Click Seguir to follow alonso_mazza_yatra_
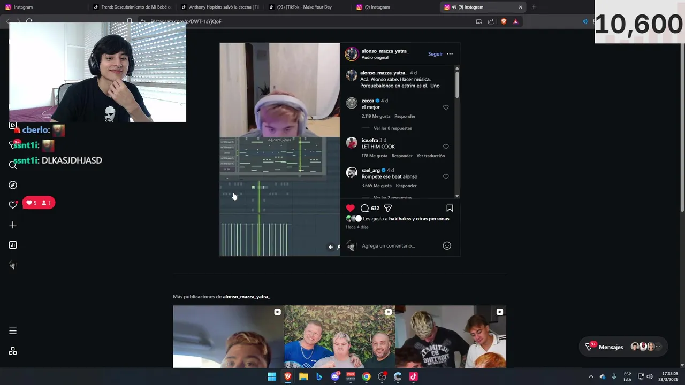 click(x=435, y=54)
